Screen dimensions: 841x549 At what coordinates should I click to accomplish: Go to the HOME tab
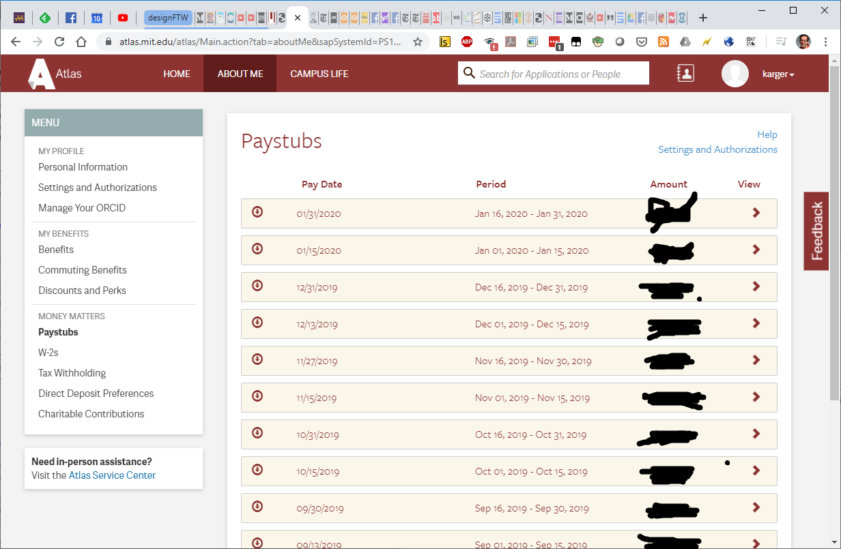177,74
